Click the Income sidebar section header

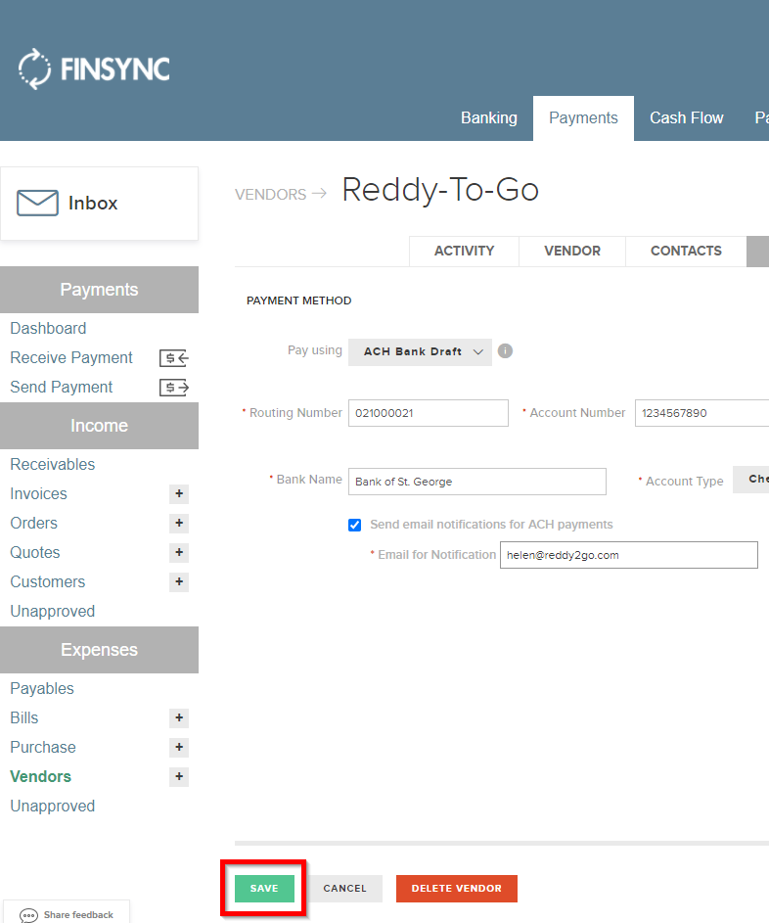(x=99, y=426)
